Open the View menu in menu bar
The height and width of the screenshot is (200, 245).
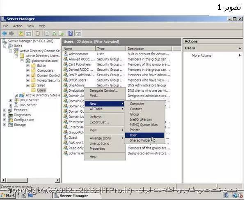(30, 26)
